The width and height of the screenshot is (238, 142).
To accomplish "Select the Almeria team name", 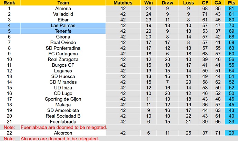I will 62,8.
